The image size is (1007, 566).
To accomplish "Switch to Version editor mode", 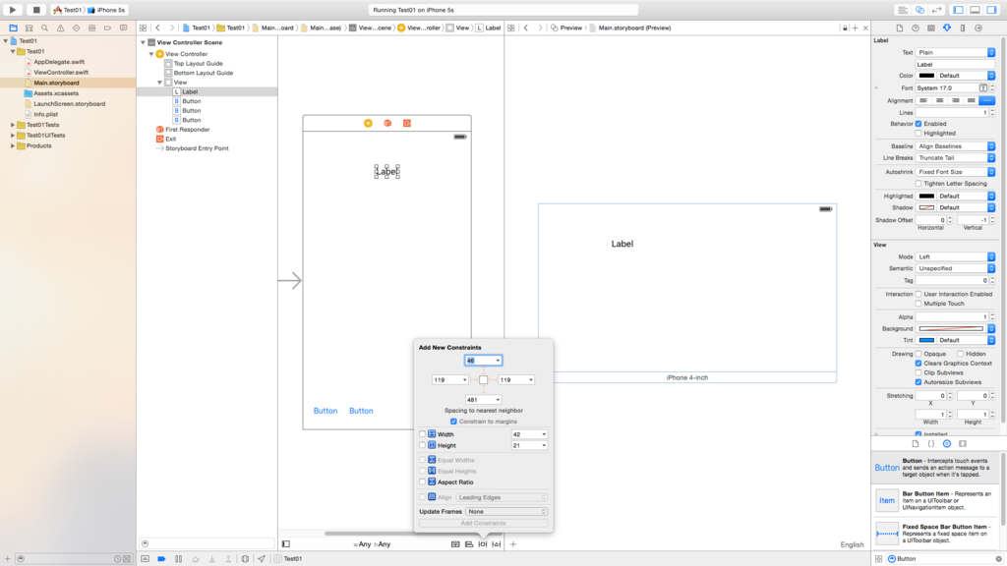I will click(936, 10).
